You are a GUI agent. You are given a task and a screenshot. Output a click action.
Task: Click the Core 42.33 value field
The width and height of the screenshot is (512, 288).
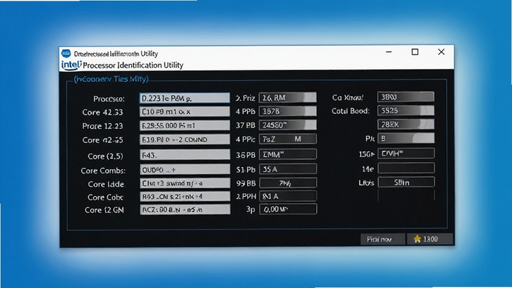tap(185, 111)
